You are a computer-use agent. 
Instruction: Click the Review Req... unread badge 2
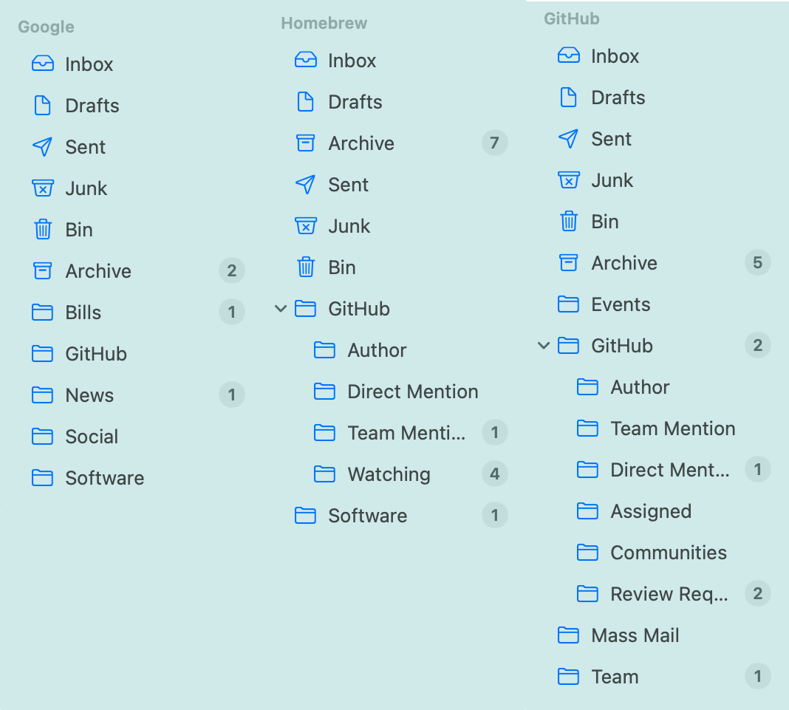coord(758,593)
